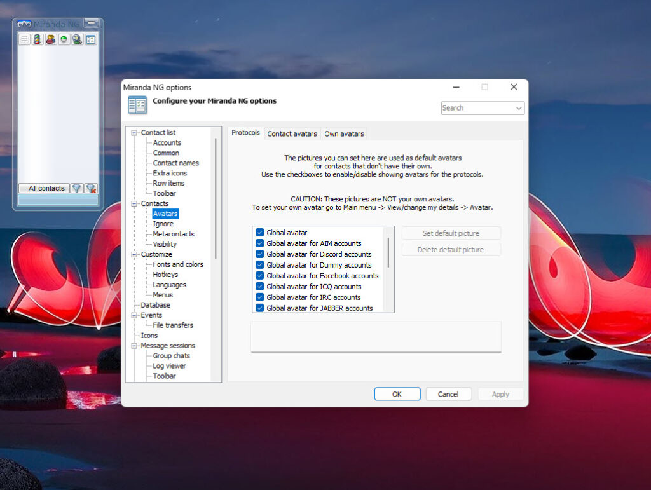Toggle Global avatar for JABBER accounts
The width and height of the screenshot is (651, 490).
coord(260,308)
